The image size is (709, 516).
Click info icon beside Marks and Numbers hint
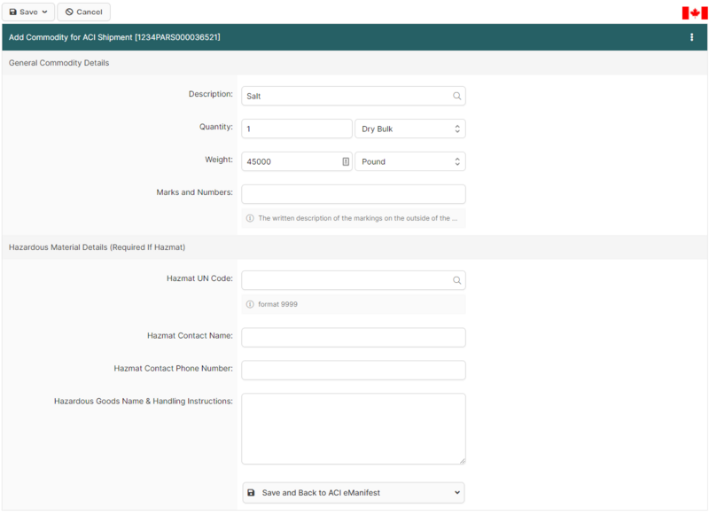(x=250, y=218)
